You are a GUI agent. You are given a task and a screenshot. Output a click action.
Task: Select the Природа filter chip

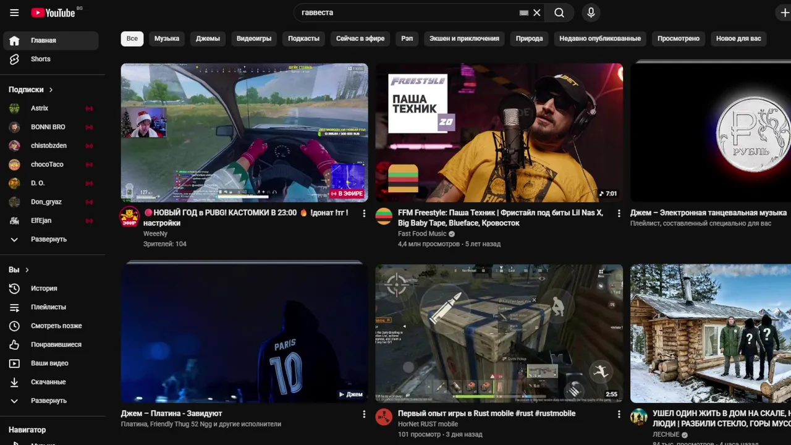[530, 38]
